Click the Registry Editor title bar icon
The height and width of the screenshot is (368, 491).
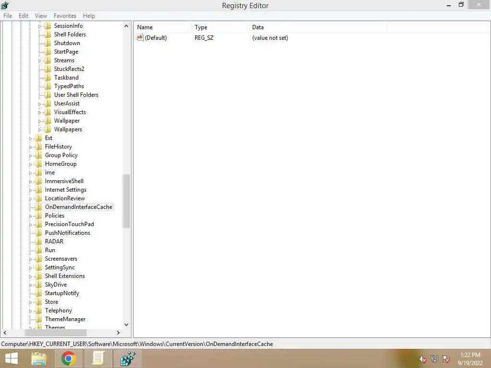tap(5, 5)
